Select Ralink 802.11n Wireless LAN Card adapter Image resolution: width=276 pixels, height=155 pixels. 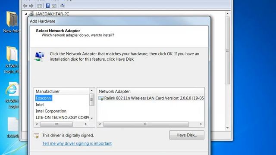154,98
